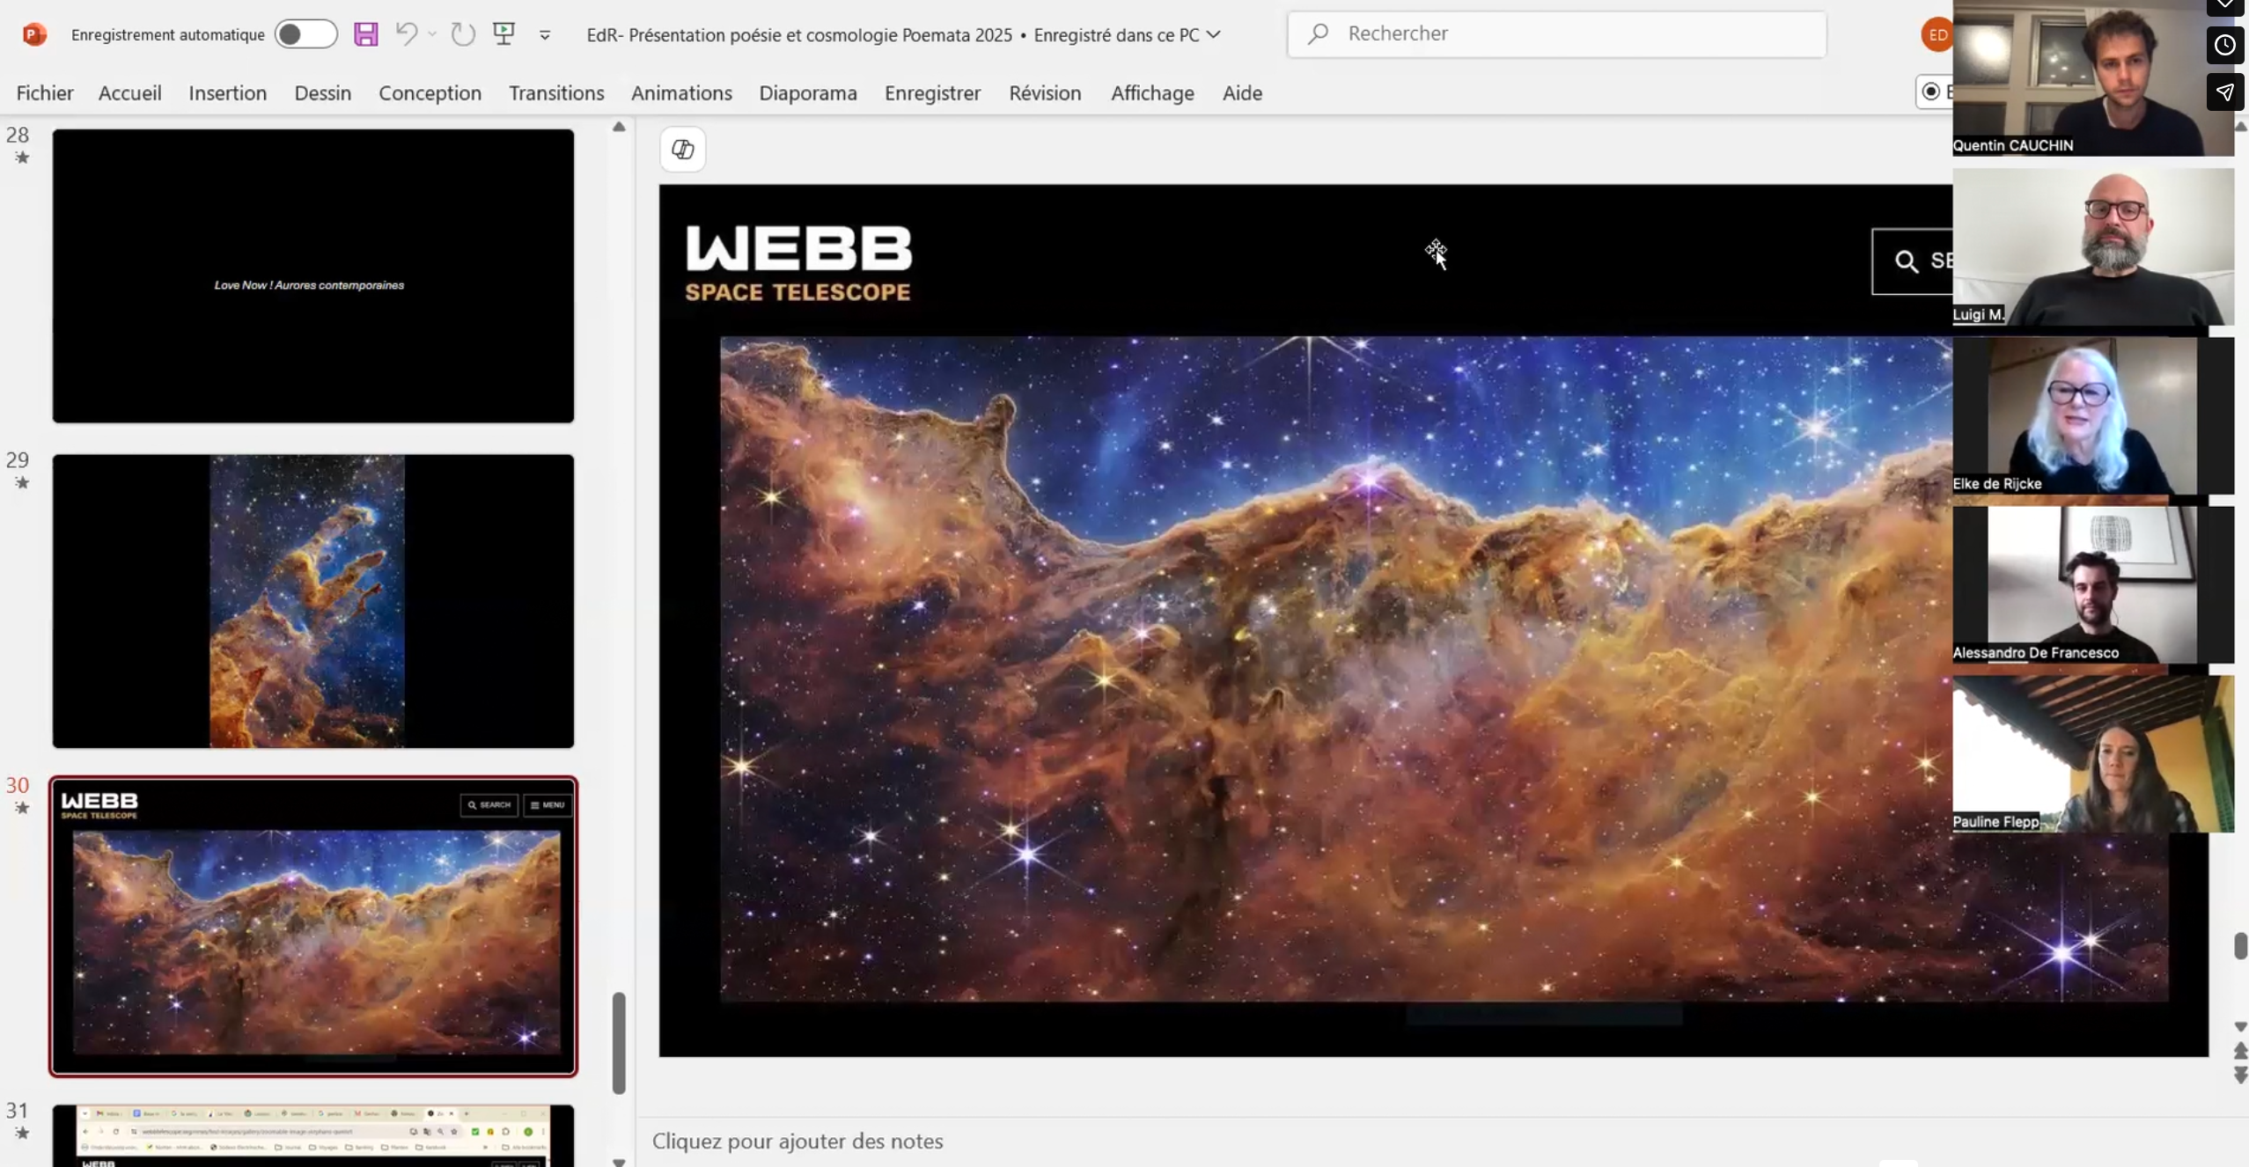Select Alessandro De Francesco's video tile
The image size is (2249, 1167).
point(2093,585)
